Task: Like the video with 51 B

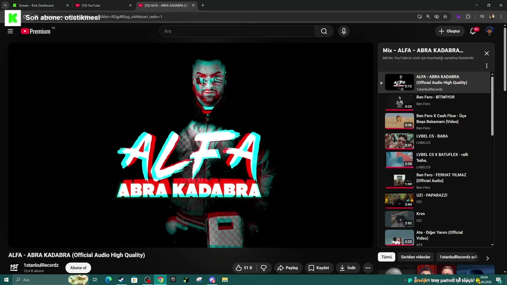Action: click(x=244, y=268)
